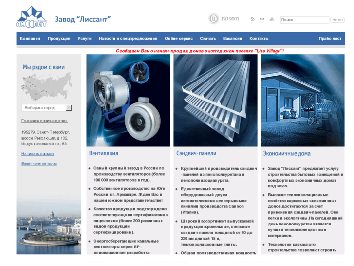Click the bullet Крупнейший производитель сэндвич-панелей
Viewport: 354px width, 266px height.
click(x=219, y=174)
